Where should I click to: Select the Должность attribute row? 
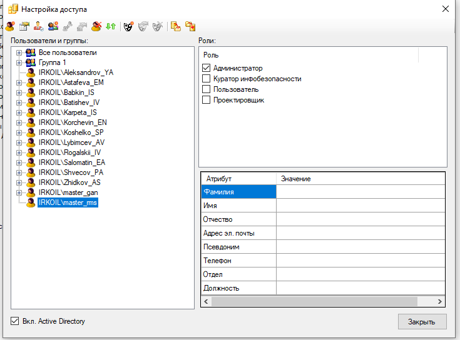(x=238, y=288)
